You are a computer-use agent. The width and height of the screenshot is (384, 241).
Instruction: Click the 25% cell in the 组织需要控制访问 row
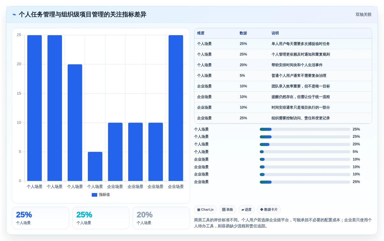point(243,118)
